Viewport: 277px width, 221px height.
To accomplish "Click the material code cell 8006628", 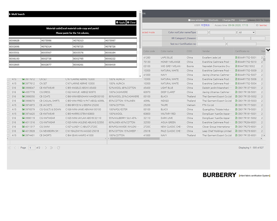I will tap(24, 40).
